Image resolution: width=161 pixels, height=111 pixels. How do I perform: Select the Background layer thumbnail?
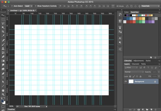click(x=131, y=81)
